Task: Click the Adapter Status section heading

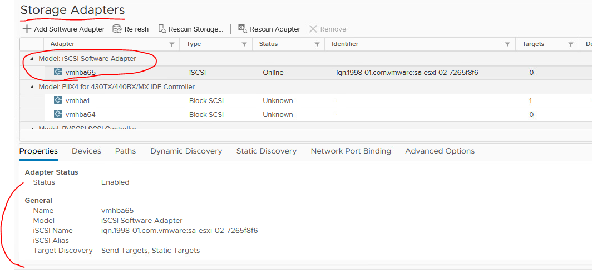Action: click(51, 172)
